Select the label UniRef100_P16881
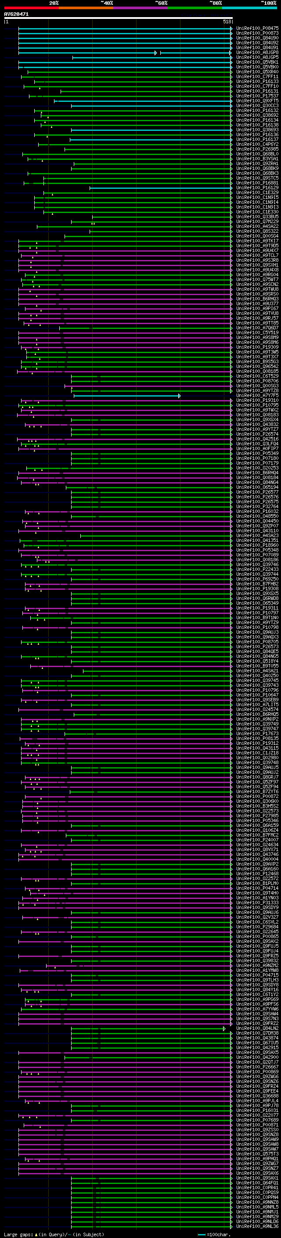 [257, 183]
